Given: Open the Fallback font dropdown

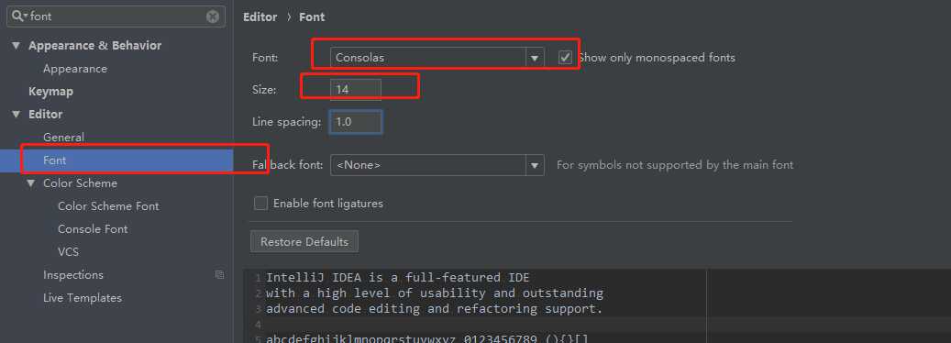Looking at the screenshot, I should click(x=437, y=165).
